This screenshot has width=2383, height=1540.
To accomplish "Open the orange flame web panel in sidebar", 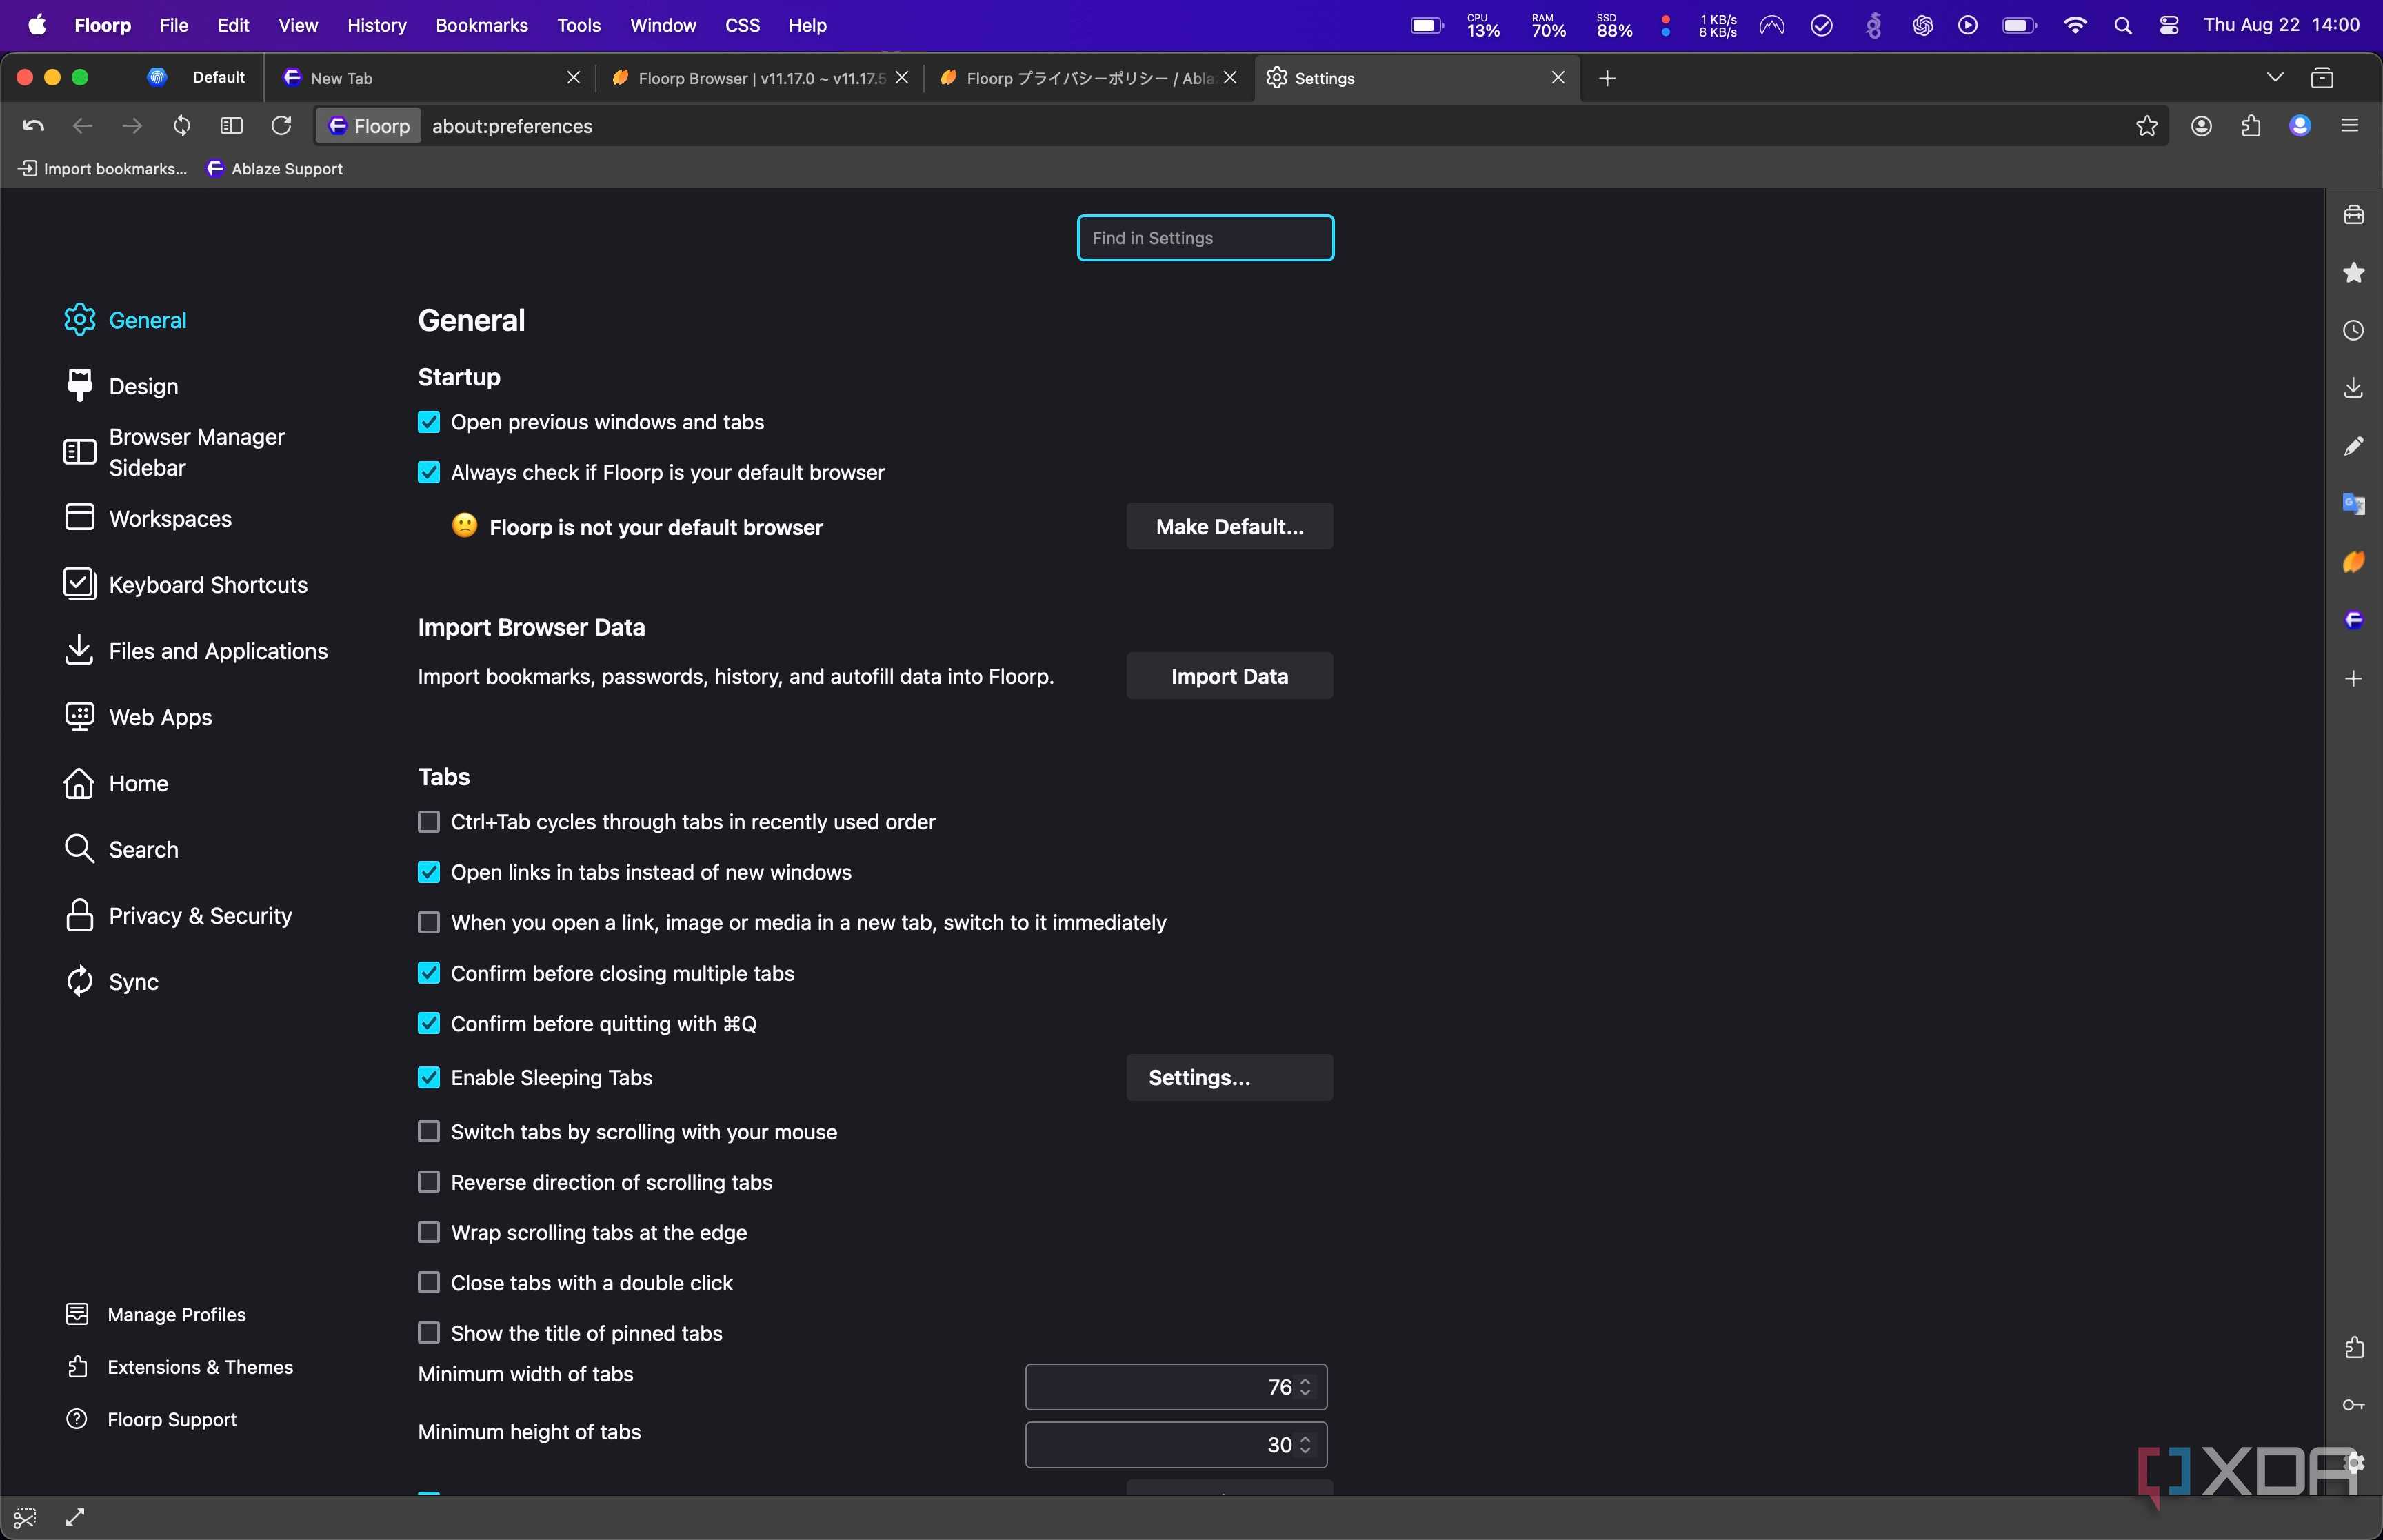I will (x=2354, y=562).
